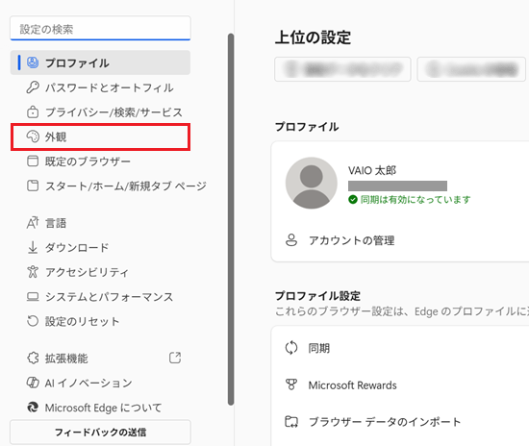Click the browser window icon for 既定のブラウザー
This screenshot has height=446, width=529.
(33, 161)
